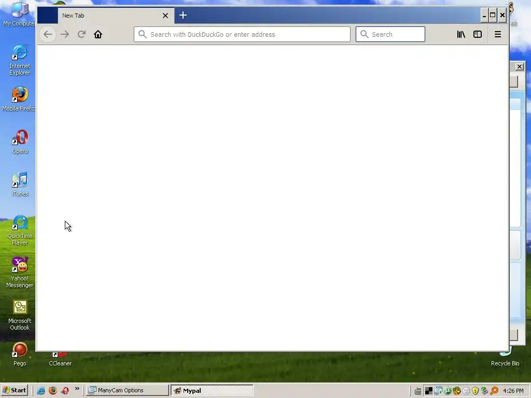Close the New Tab tab

[x=165, y=16]
